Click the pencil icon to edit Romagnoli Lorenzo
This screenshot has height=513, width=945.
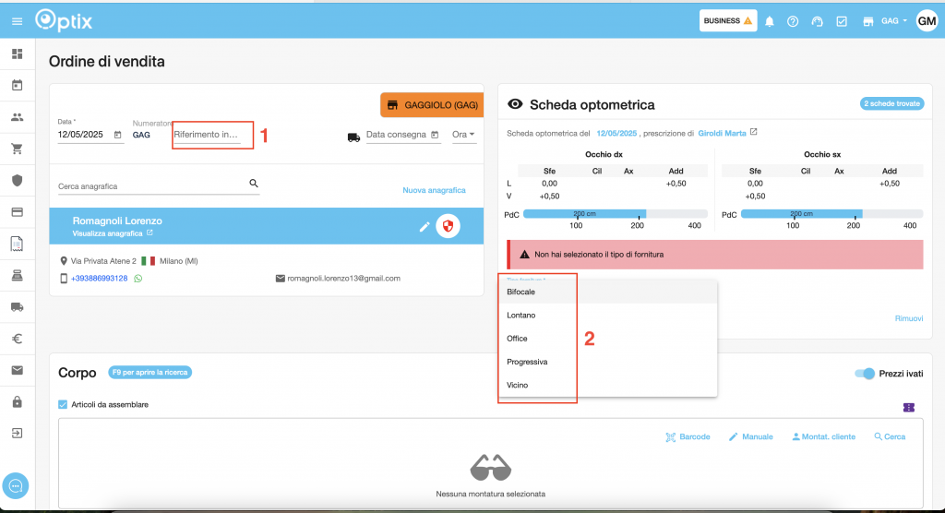(425, 226)
